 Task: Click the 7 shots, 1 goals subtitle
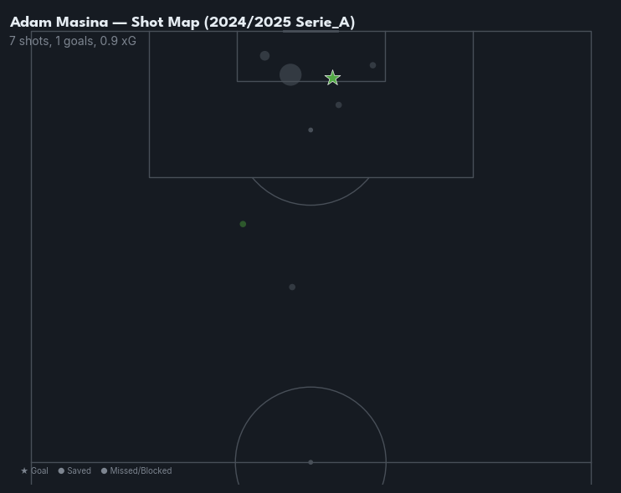click(x=53, y=41)
